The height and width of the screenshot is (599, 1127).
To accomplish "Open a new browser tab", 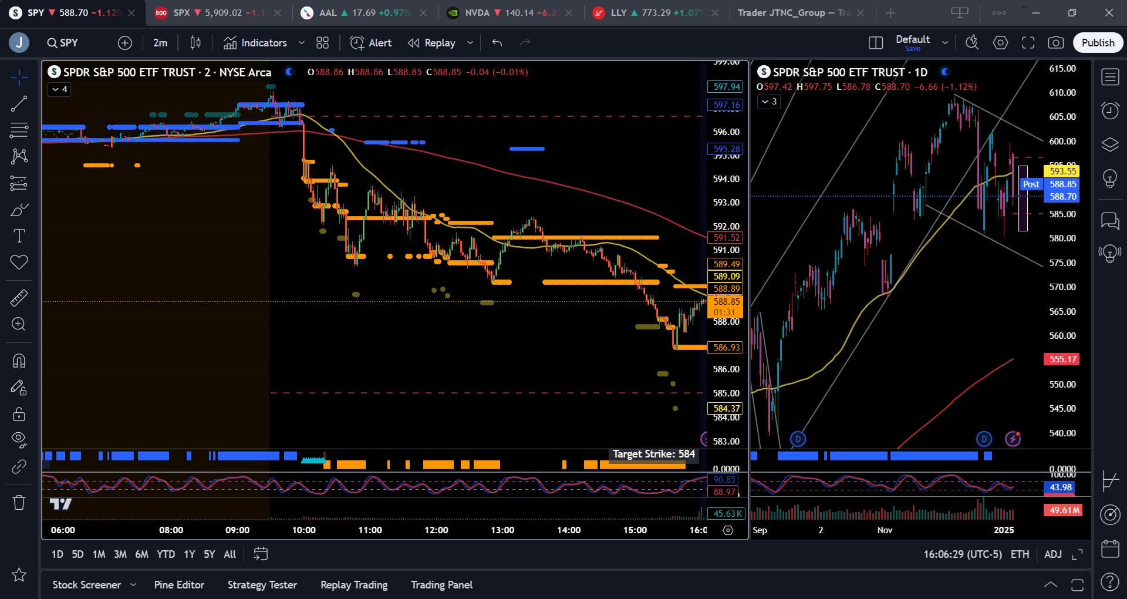I will [890, 13].
